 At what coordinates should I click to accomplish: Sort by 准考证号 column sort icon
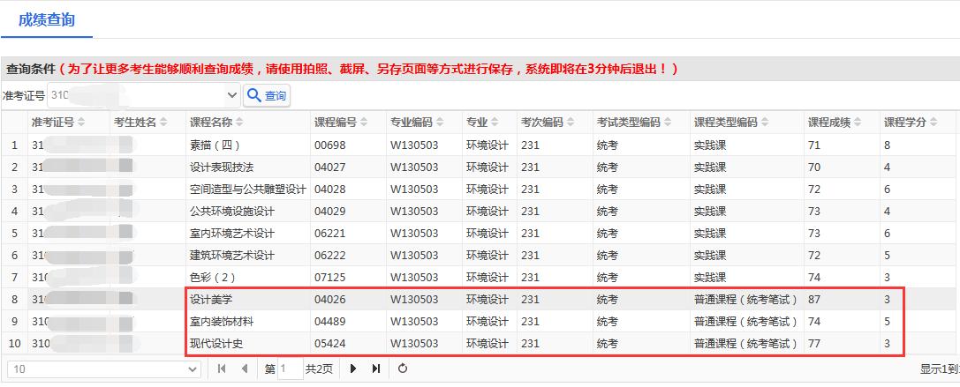(81, 123)
